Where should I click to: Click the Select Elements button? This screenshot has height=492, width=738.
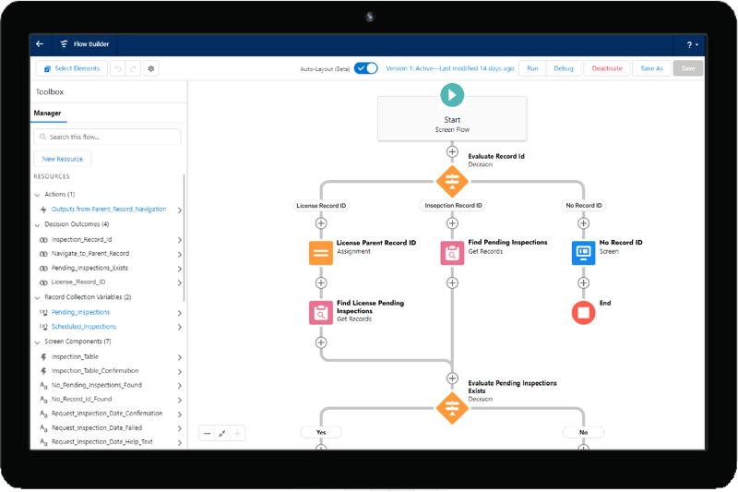click(x=72, y=68)
